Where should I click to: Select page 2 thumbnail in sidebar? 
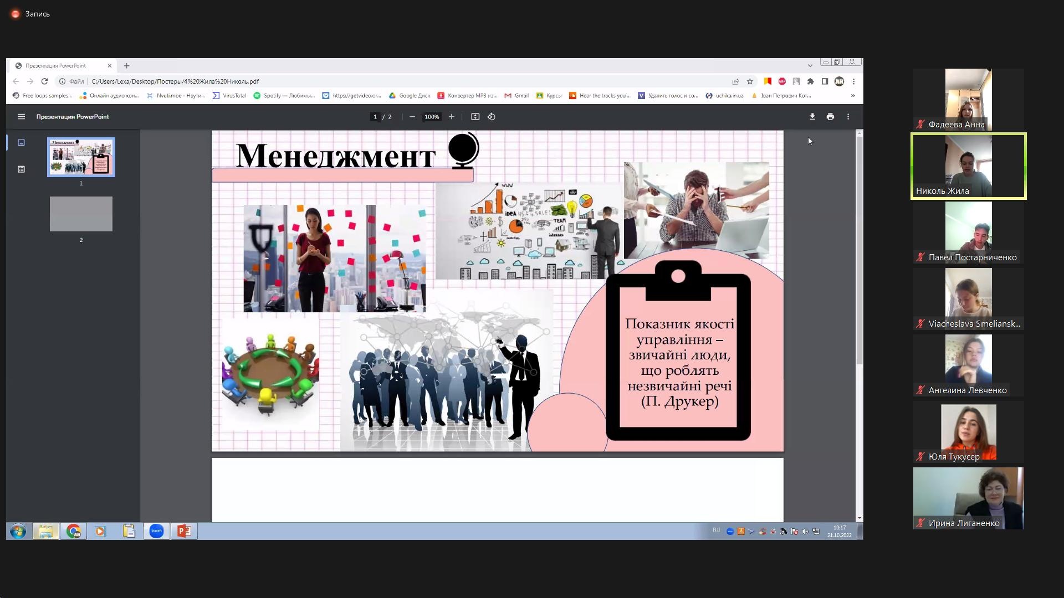click(x=81, y=214)
